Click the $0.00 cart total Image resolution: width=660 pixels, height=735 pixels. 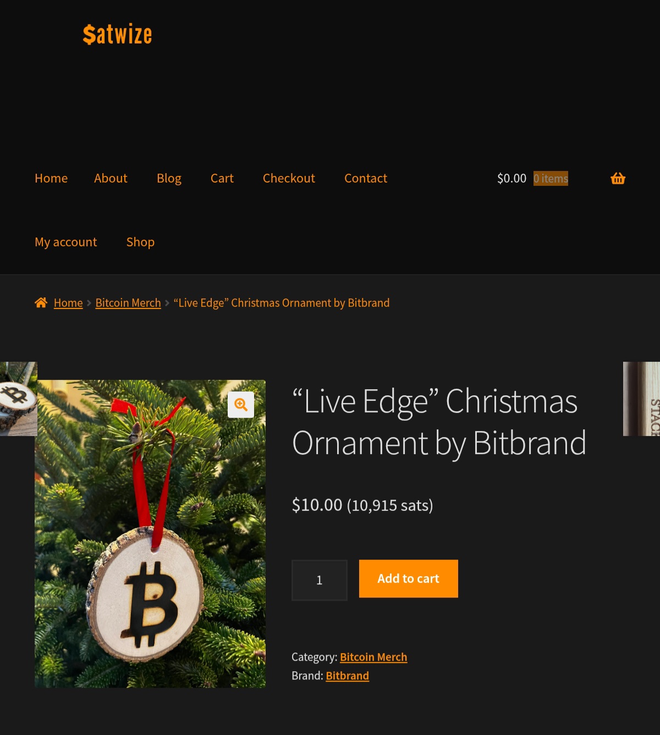[x=512, y=178]
